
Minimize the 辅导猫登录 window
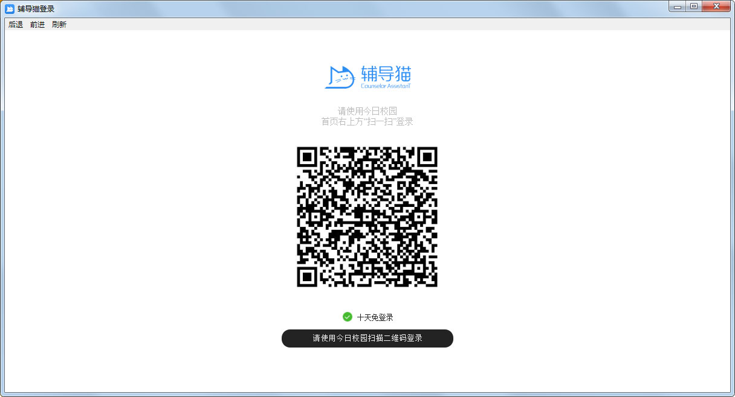(x=678, y=6)
